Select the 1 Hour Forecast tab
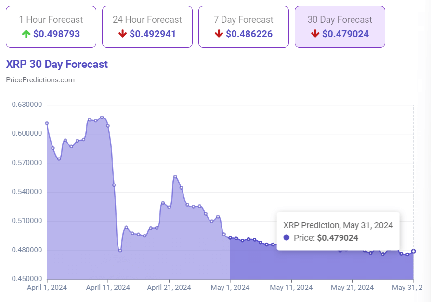This screenshot has width=431, height=302. click(51, 26)
